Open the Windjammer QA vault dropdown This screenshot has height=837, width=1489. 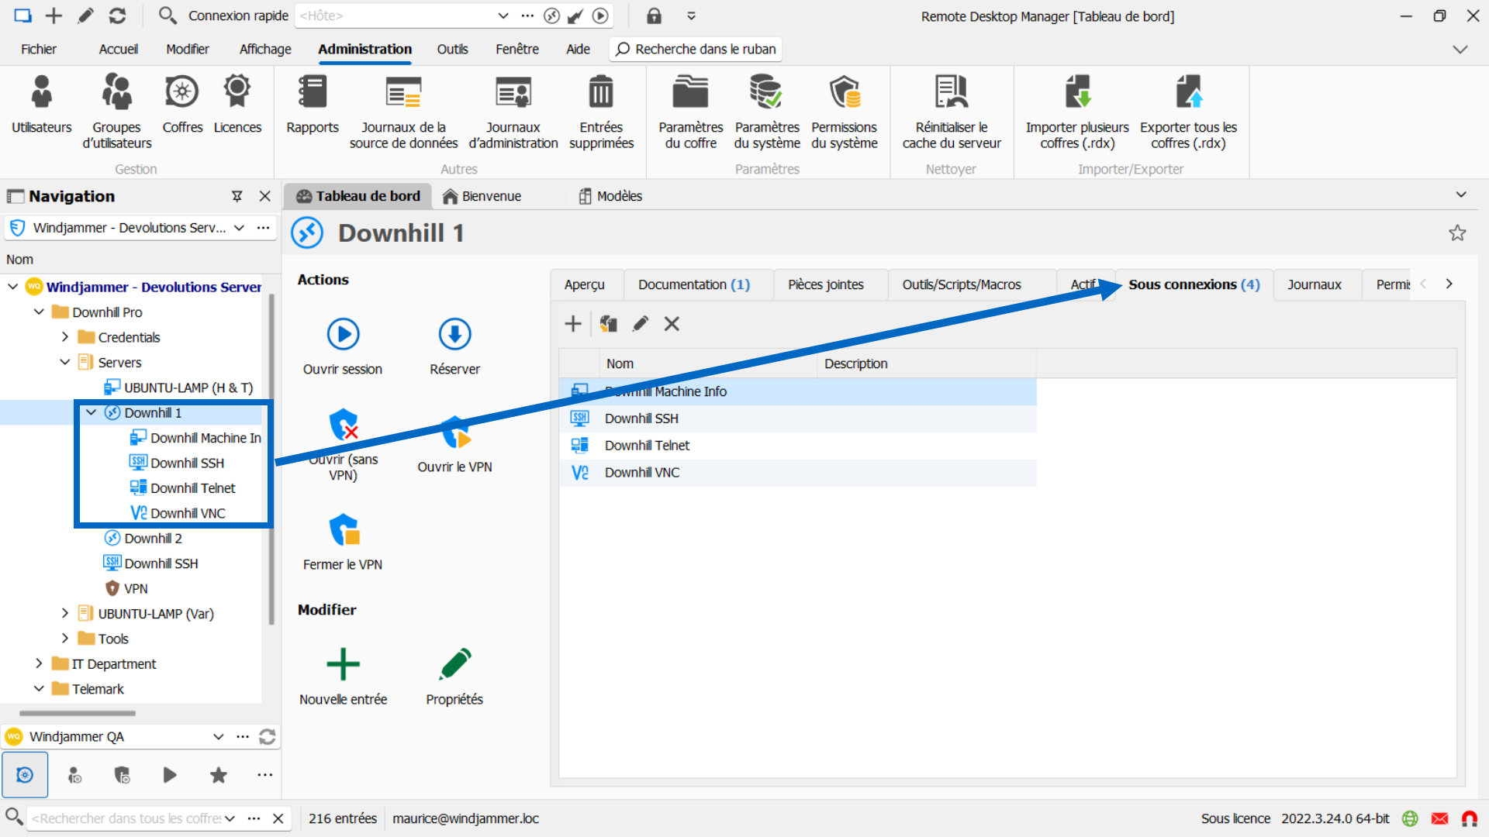point(218,736)
